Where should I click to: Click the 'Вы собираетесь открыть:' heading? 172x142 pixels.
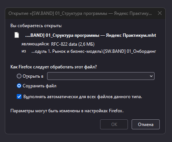click(x=36, y=26)
